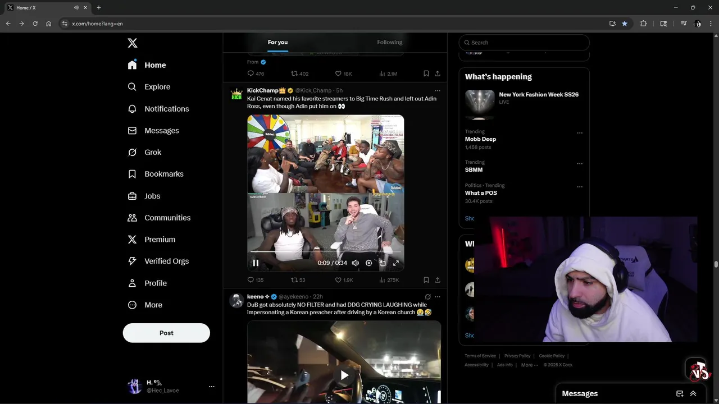
Task: Enter fullscreen on KickChamp video
Action: 396,263
